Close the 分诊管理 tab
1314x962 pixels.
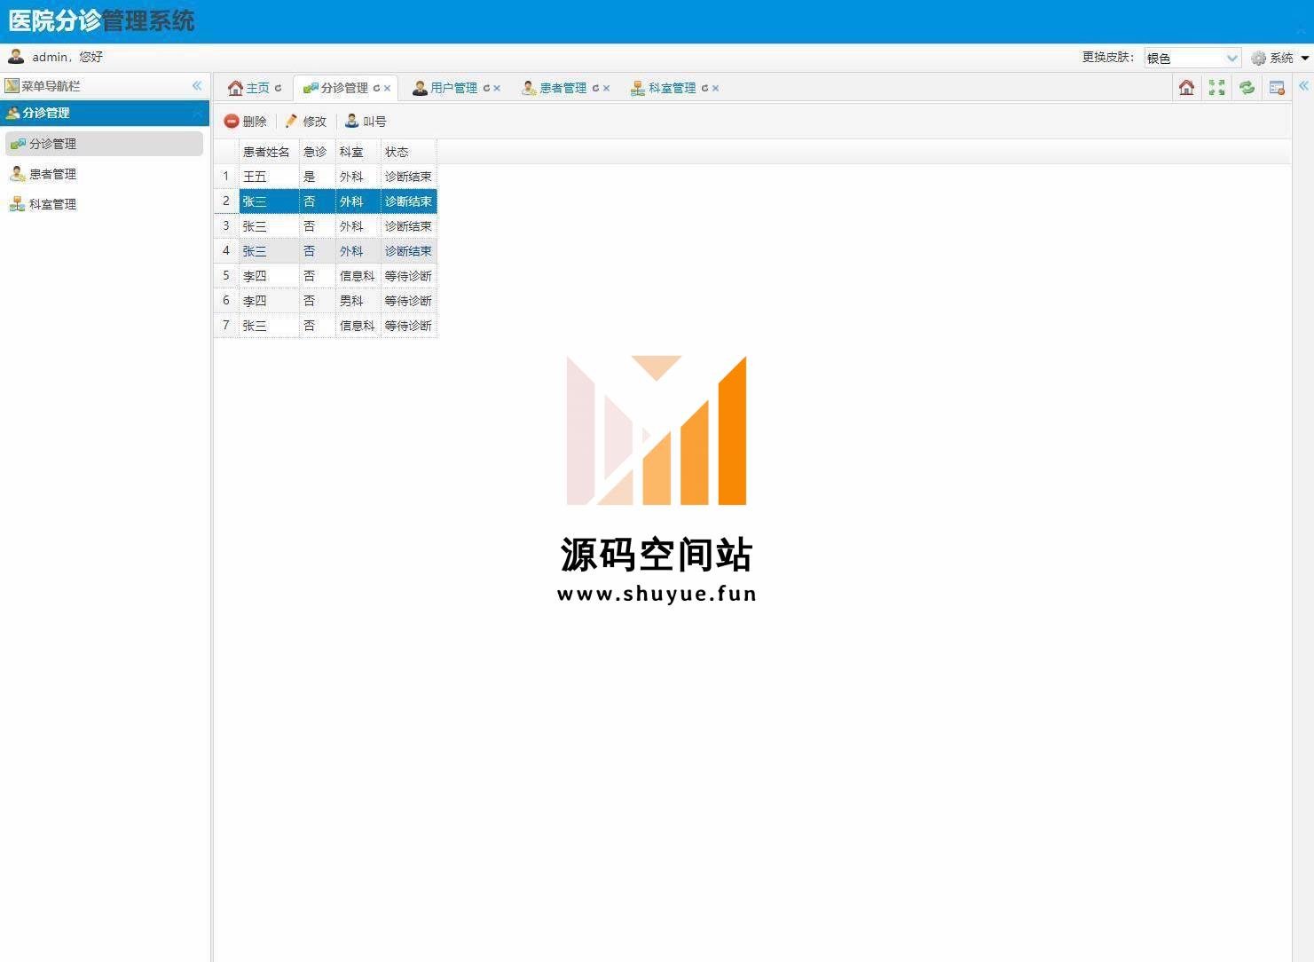387,88
